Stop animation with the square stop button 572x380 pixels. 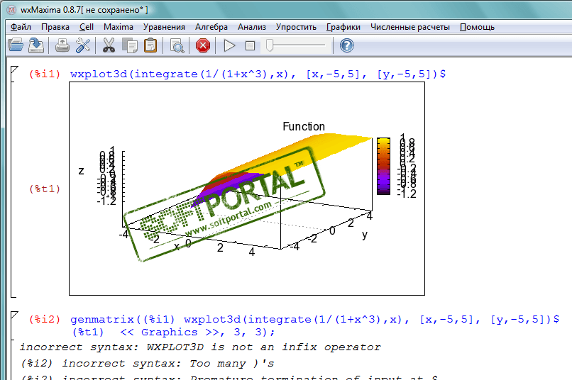[x=251, y=45]
